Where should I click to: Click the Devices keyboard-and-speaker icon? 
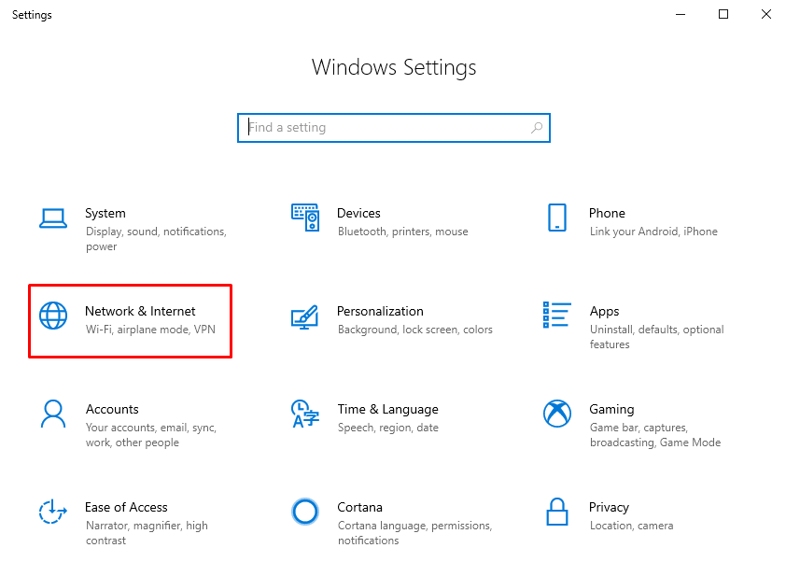pyautogui.click(x=305, y=218)
